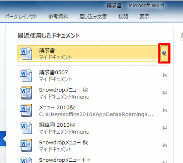Click the 最近使用したドキュメント heading
This screenshot has height=163, width=183.
49,35
